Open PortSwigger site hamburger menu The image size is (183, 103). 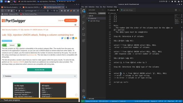pos(75,25)
